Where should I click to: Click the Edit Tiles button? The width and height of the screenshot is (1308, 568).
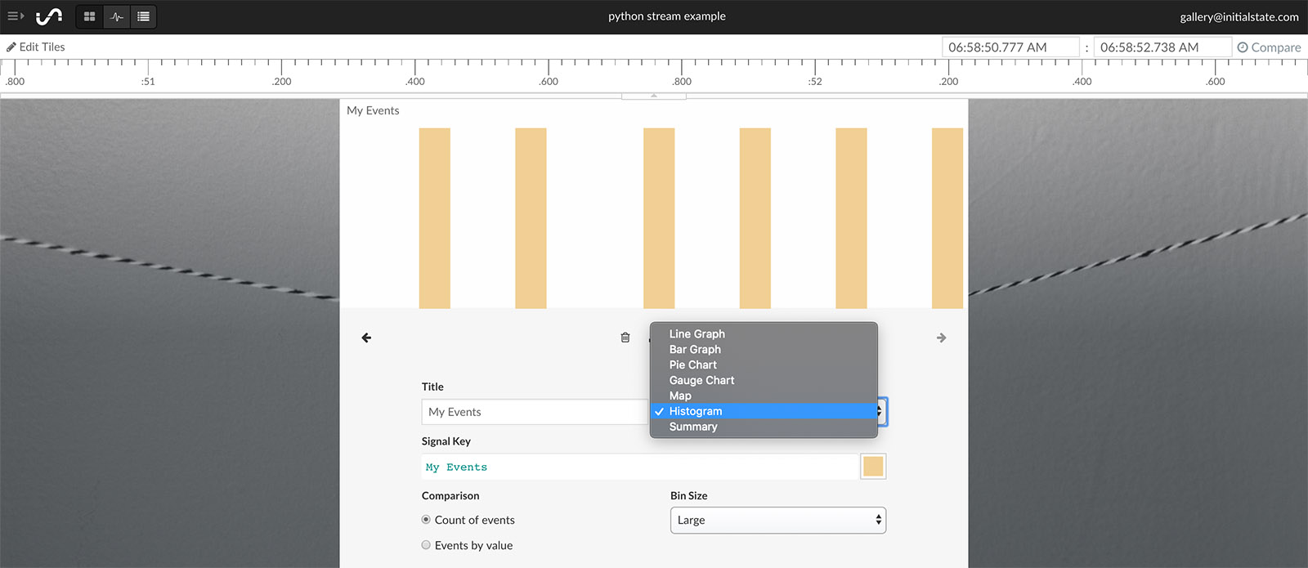click(36, 47)
